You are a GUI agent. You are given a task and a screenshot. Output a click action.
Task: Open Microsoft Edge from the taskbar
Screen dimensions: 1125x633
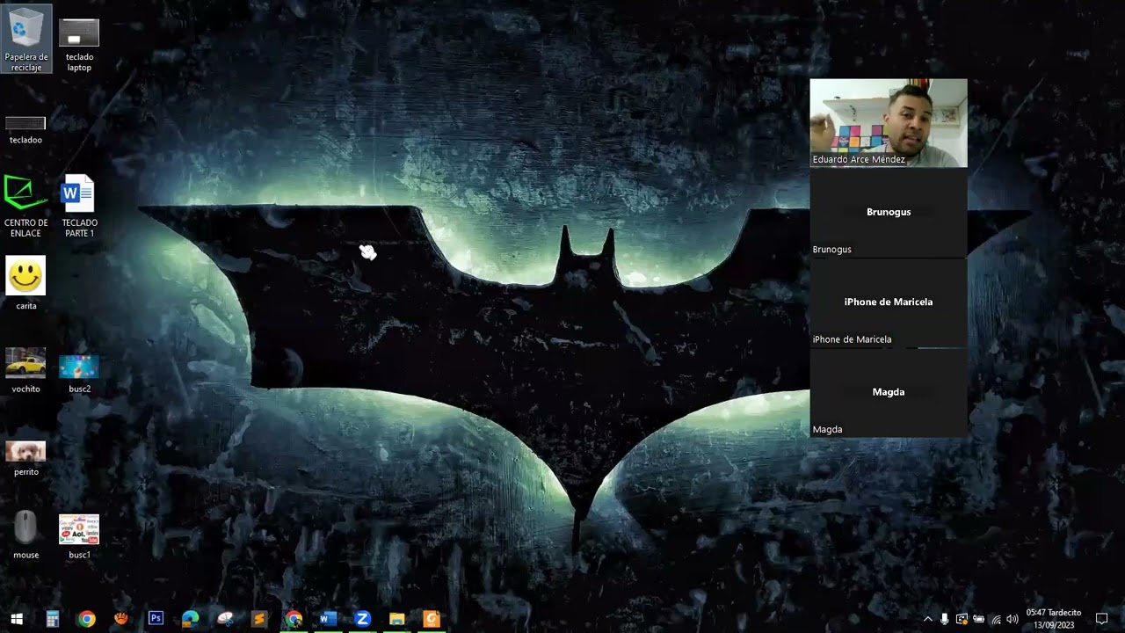pyautogui.click(x=190, y=619)
